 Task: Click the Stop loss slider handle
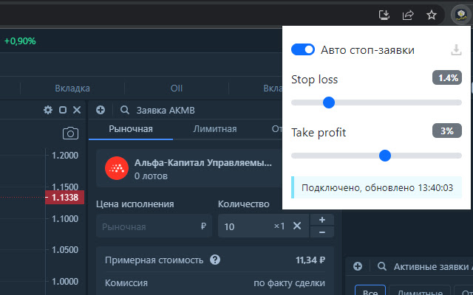tap(329, 102)
